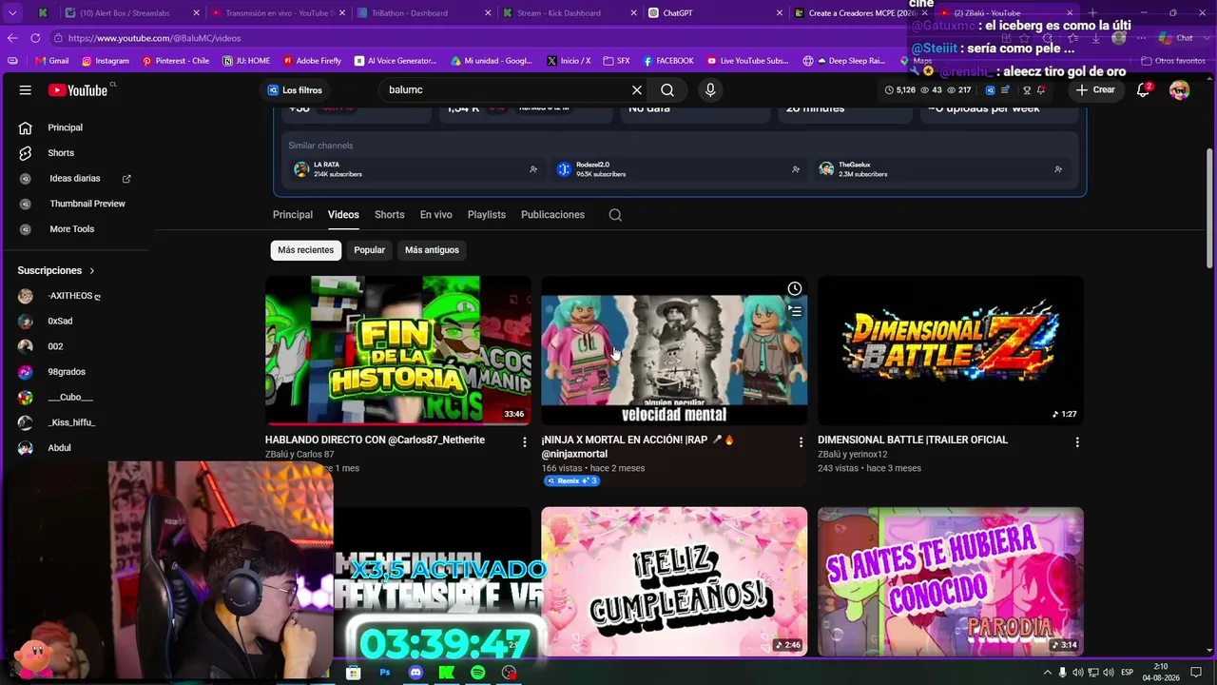Screen dimensions: 1217x685
Task: Select the Popular filter chip
Action: (x=370, y=250)
